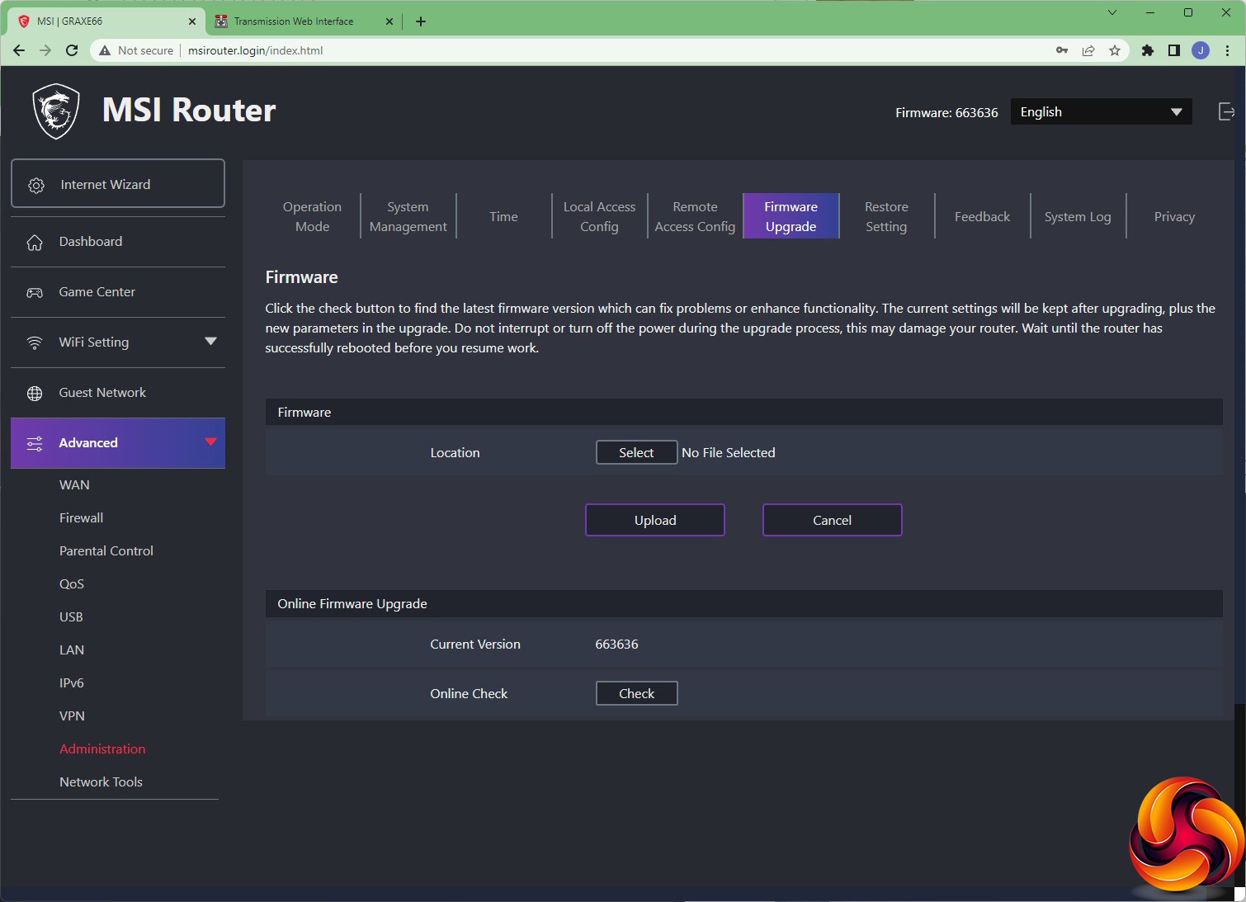Image resolution: width=1246 pixels, height=902 pixels.
Task: Open Network Tools under Advanced
Action: [x=101, y=782]
